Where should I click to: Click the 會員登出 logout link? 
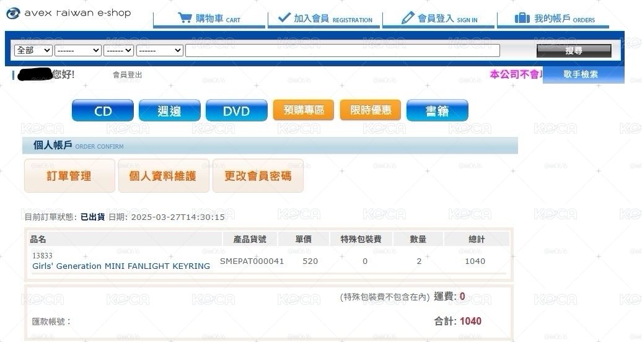(127, 74)
